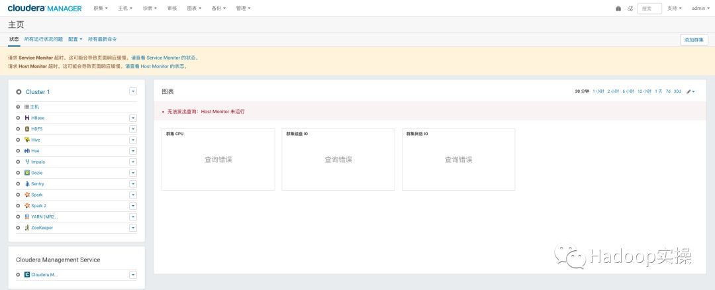Click the Sentry service icon
Viewport: 715px width, 290px height.
[x=27, y=183]
